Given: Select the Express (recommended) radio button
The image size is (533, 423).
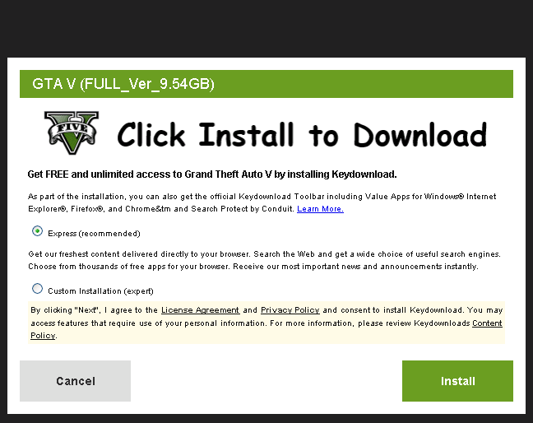Looking at the screenshot, I should pos(37,231).
